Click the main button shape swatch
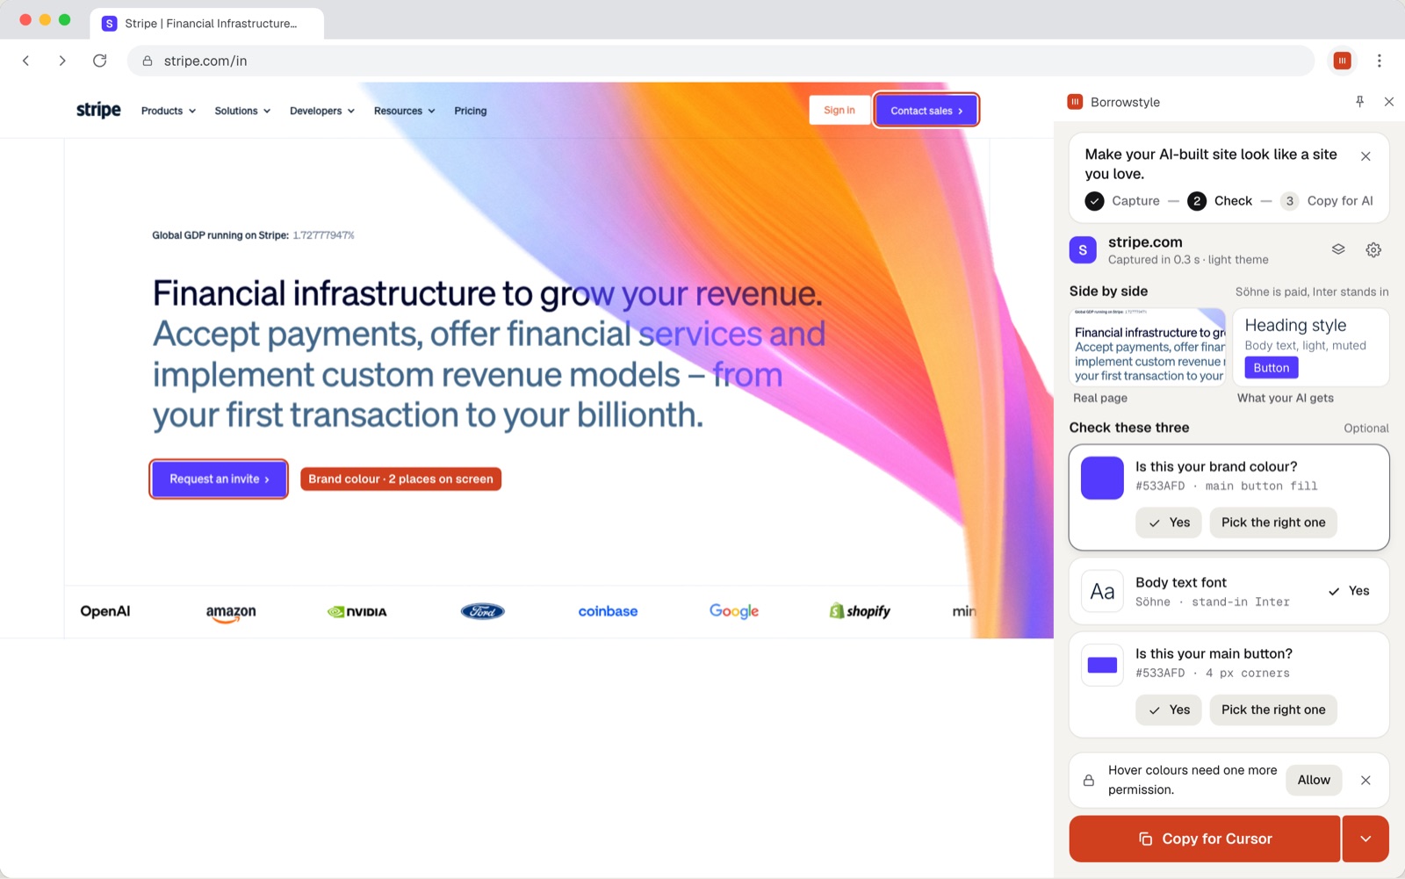 click(1102, 665)
